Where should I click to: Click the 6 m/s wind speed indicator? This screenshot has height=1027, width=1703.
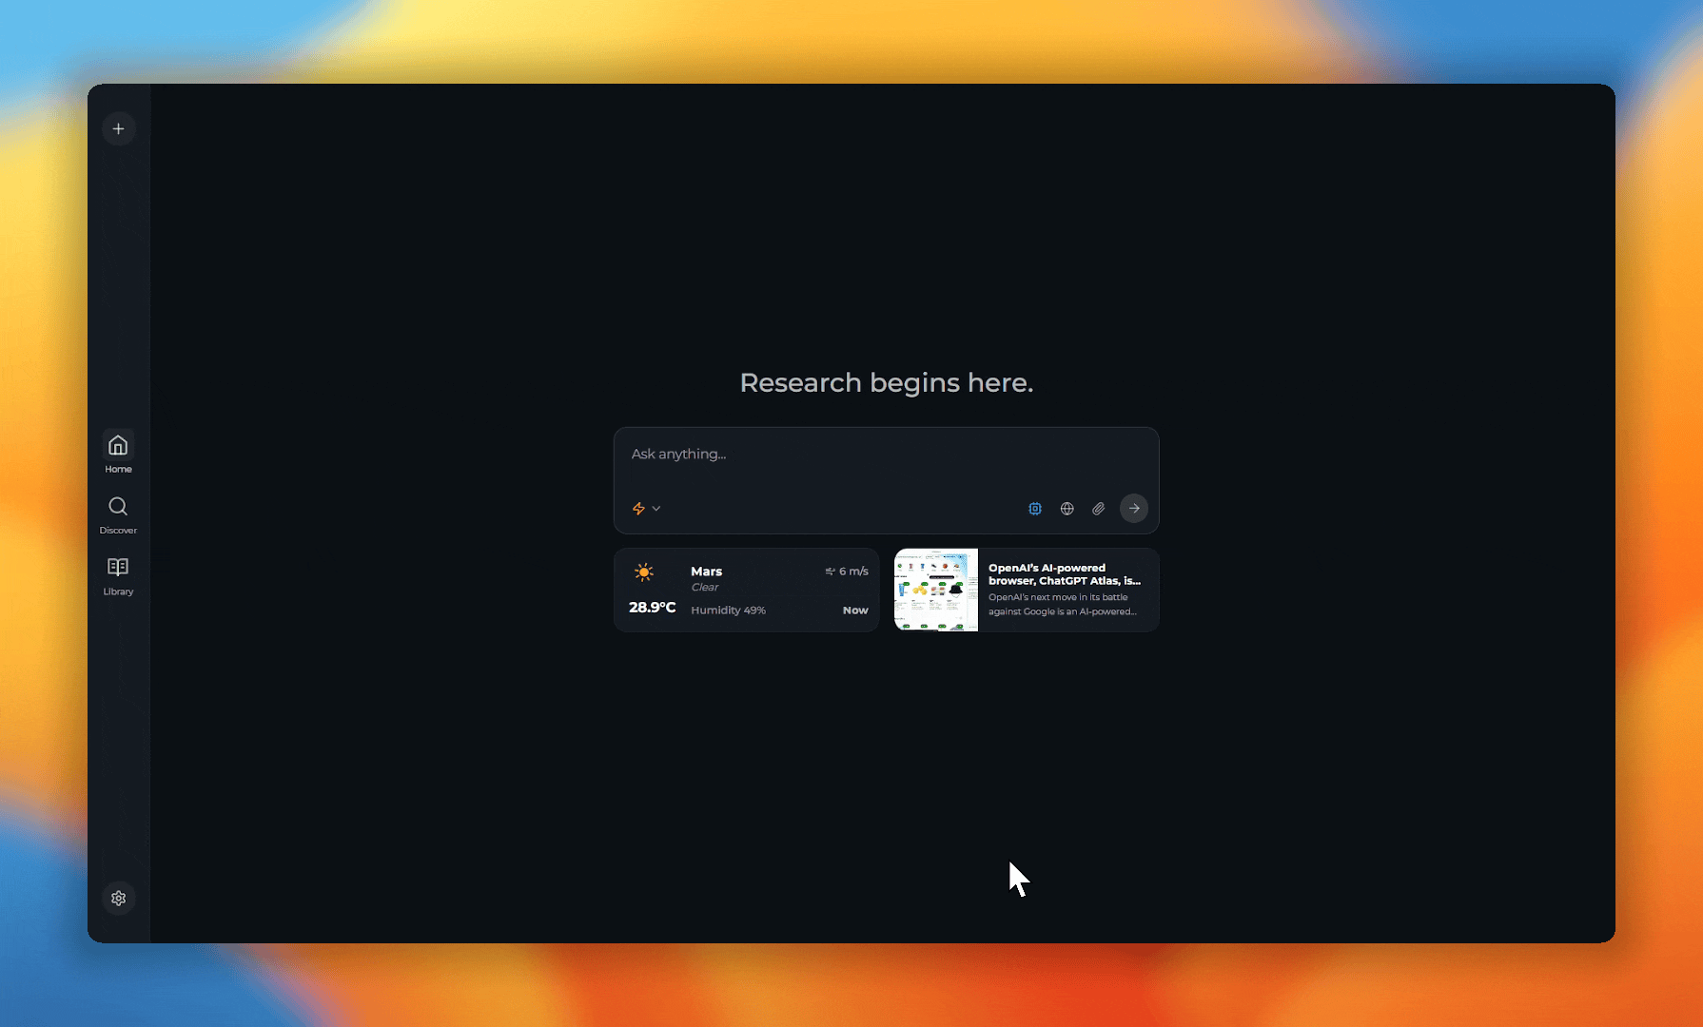(x=847, y=572)
